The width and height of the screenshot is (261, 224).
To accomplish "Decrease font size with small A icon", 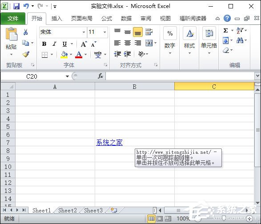I will (93, 44).
